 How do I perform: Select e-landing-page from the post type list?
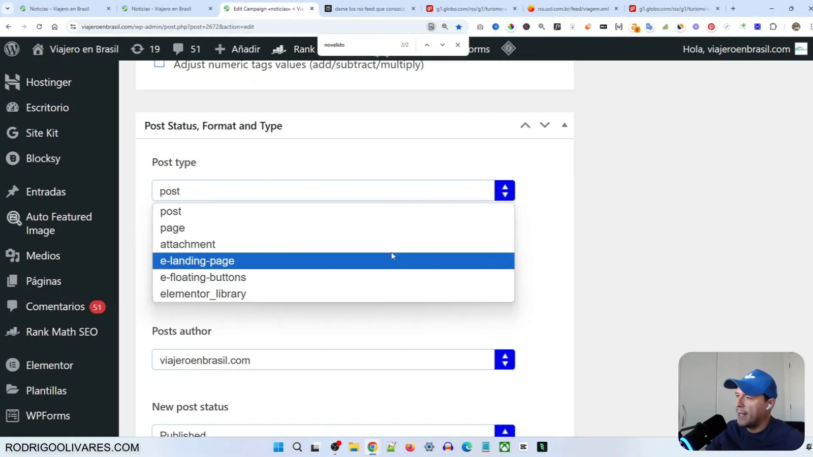click(x=197, y=260)
